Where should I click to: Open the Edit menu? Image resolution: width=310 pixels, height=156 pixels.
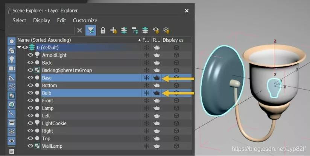pyautogui.click(x=61, y=20)
